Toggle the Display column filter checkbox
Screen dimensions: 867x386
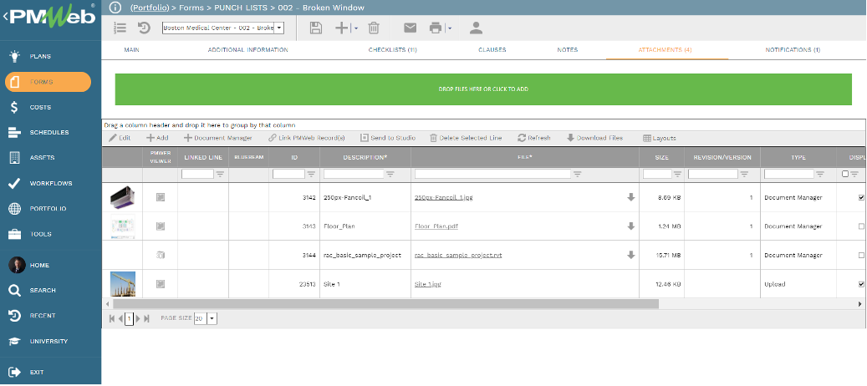(x=845, y=174)
